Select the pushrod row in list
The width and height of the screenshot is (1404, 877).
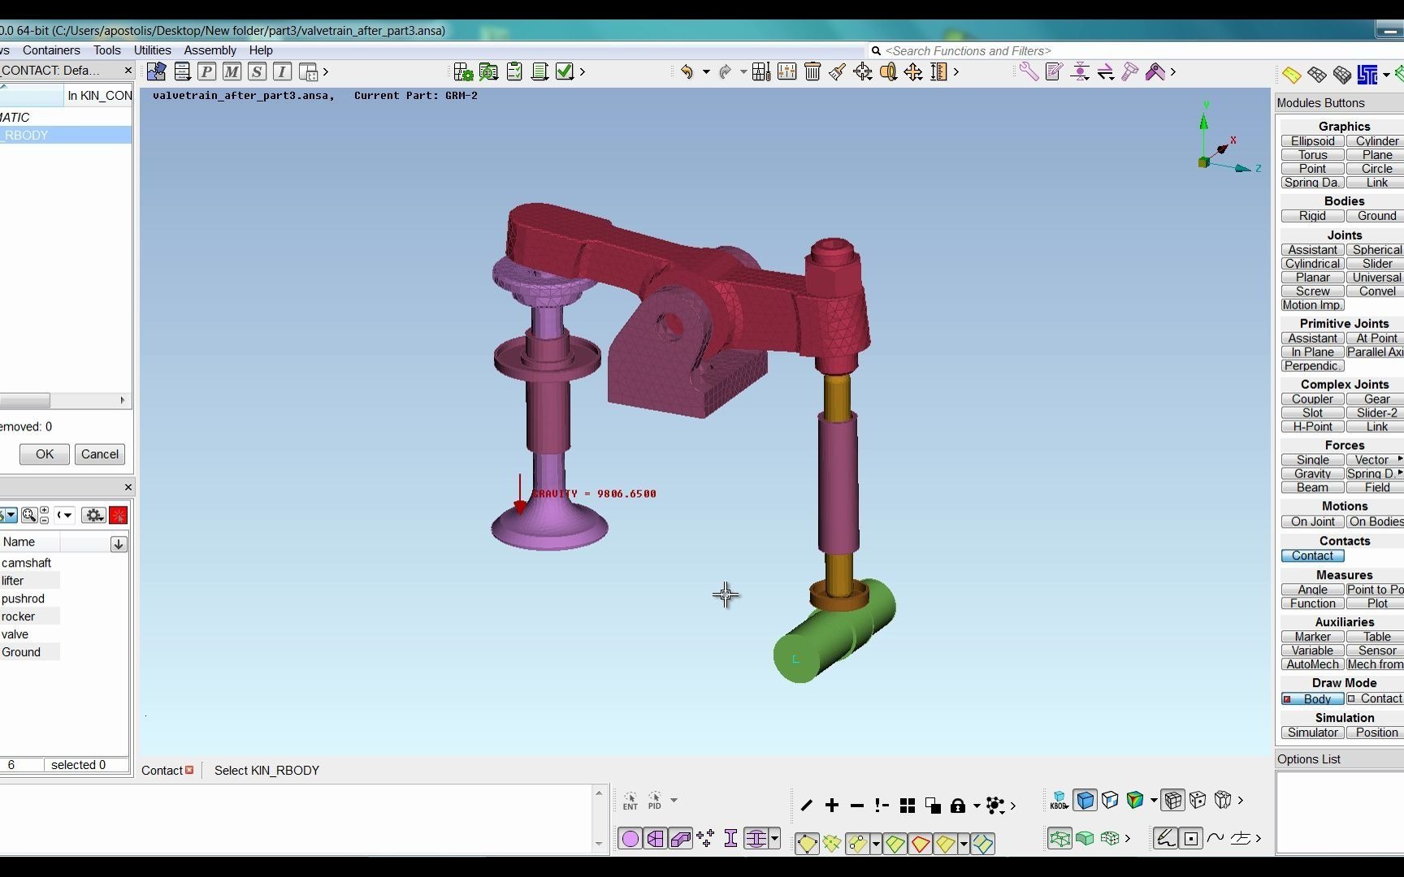click(30, 598)
